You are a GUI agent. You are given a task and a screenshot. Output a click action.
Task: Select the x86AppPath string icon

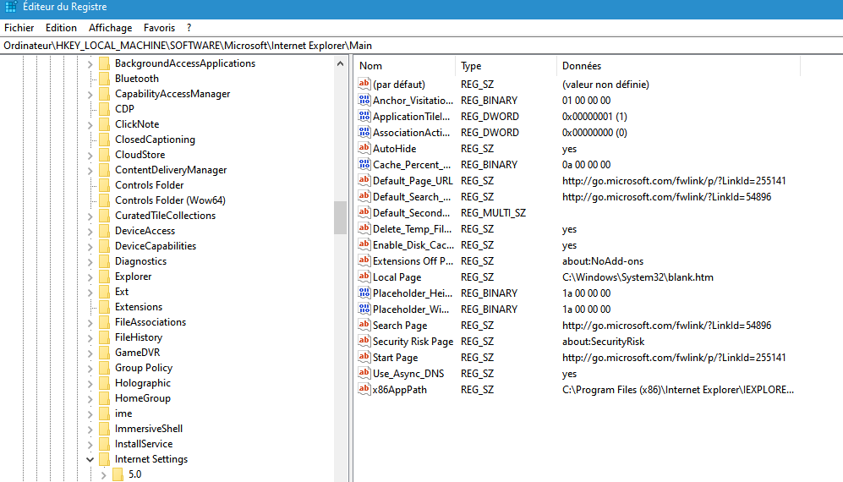364,390
